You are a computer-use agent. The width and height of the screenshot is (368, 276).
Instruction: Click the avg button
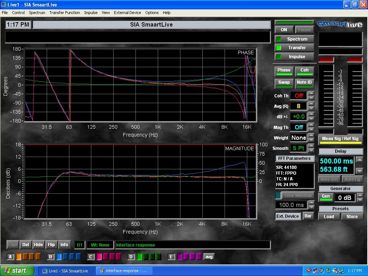(209, 257)
